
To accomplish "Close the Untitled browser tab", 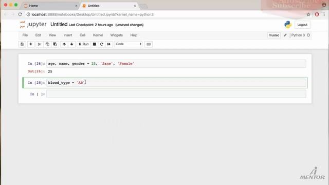I will pos(135,6).
